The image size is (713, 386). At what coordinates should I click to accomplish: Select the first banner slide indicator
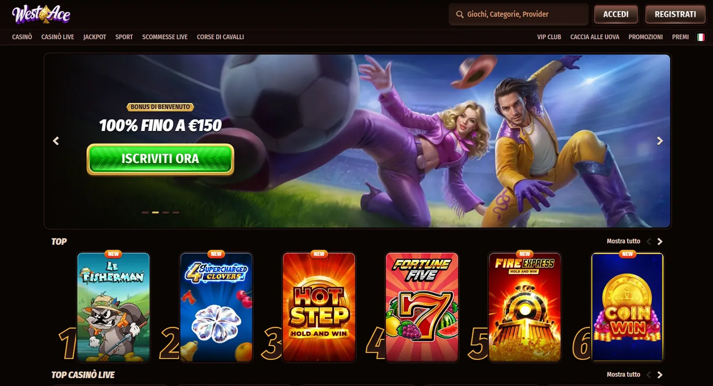click(x=145, y=212)
